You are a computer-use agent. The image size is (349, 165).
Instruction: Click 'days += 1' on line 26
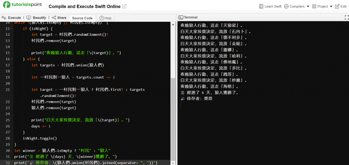point(41,126)
